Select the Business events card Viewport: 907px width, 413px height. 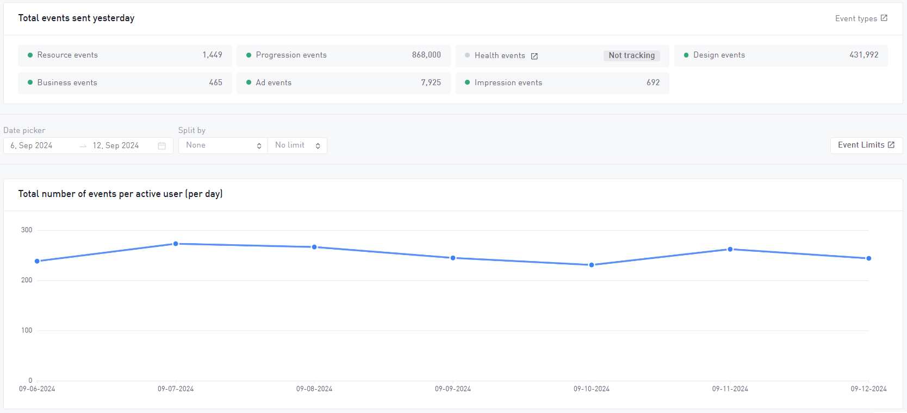(125, 83)
